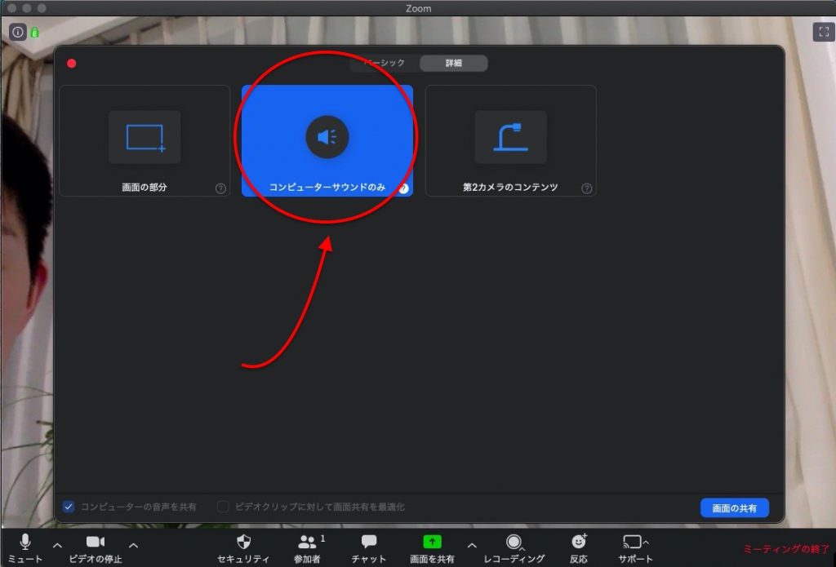Select the 画面の部分 share option
This screenshot has width=836, height=567.
(x=145, y=141)
